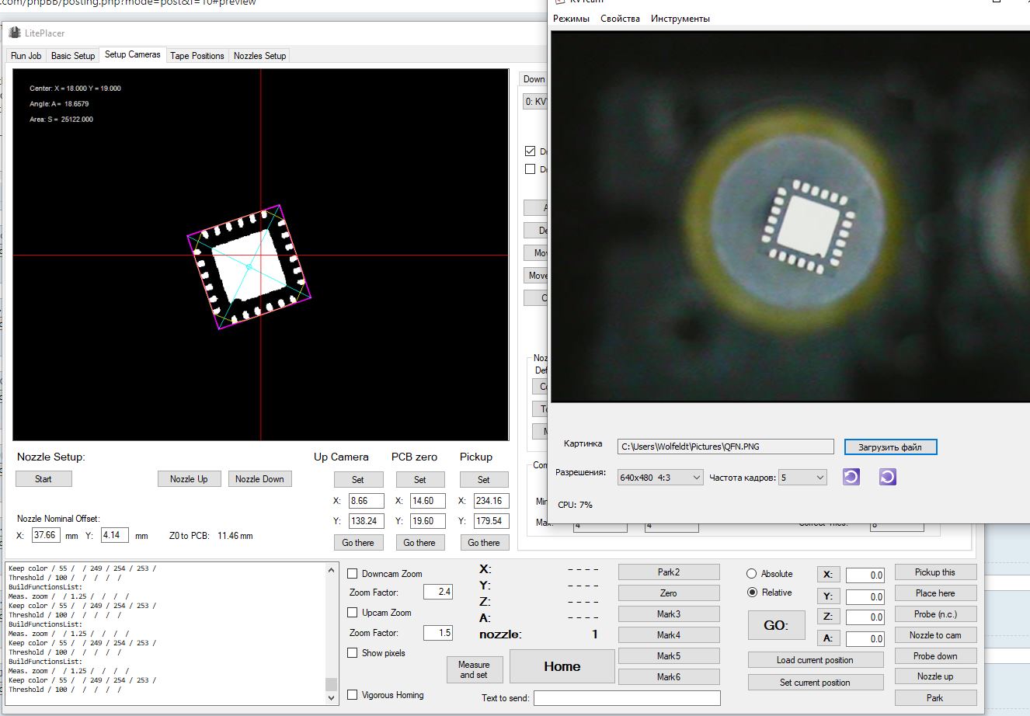Viewport: 1030px width, 716px height.
Task: Click the Nozzle Nominal Offset X field 37.66
Action: 46,535
